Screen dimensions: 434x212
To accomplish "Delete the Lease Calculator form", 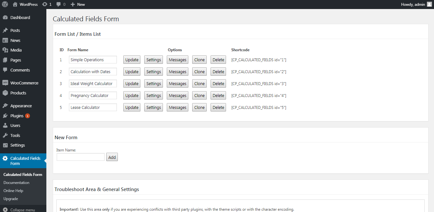I will [x=218, y=107].
